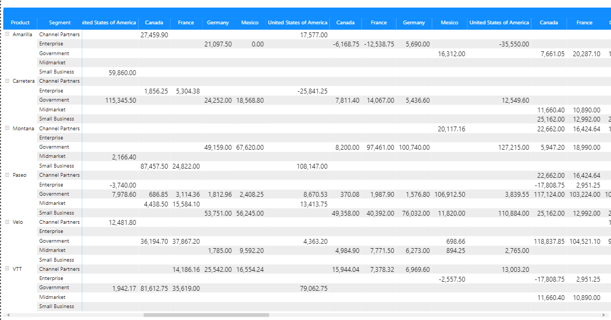Click the horizontal scrollbar right arrow
This screenshot has width=611, height=320.
[x=603, y=315]
